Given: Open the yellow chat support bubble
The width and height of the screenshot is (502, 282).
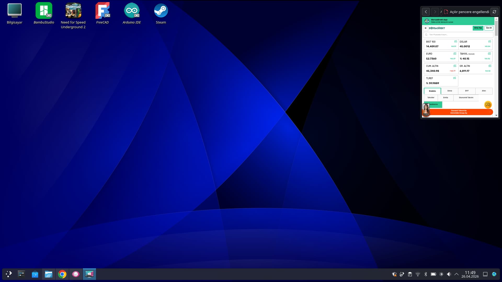Looking at the screenshot, I should (488, 105).
